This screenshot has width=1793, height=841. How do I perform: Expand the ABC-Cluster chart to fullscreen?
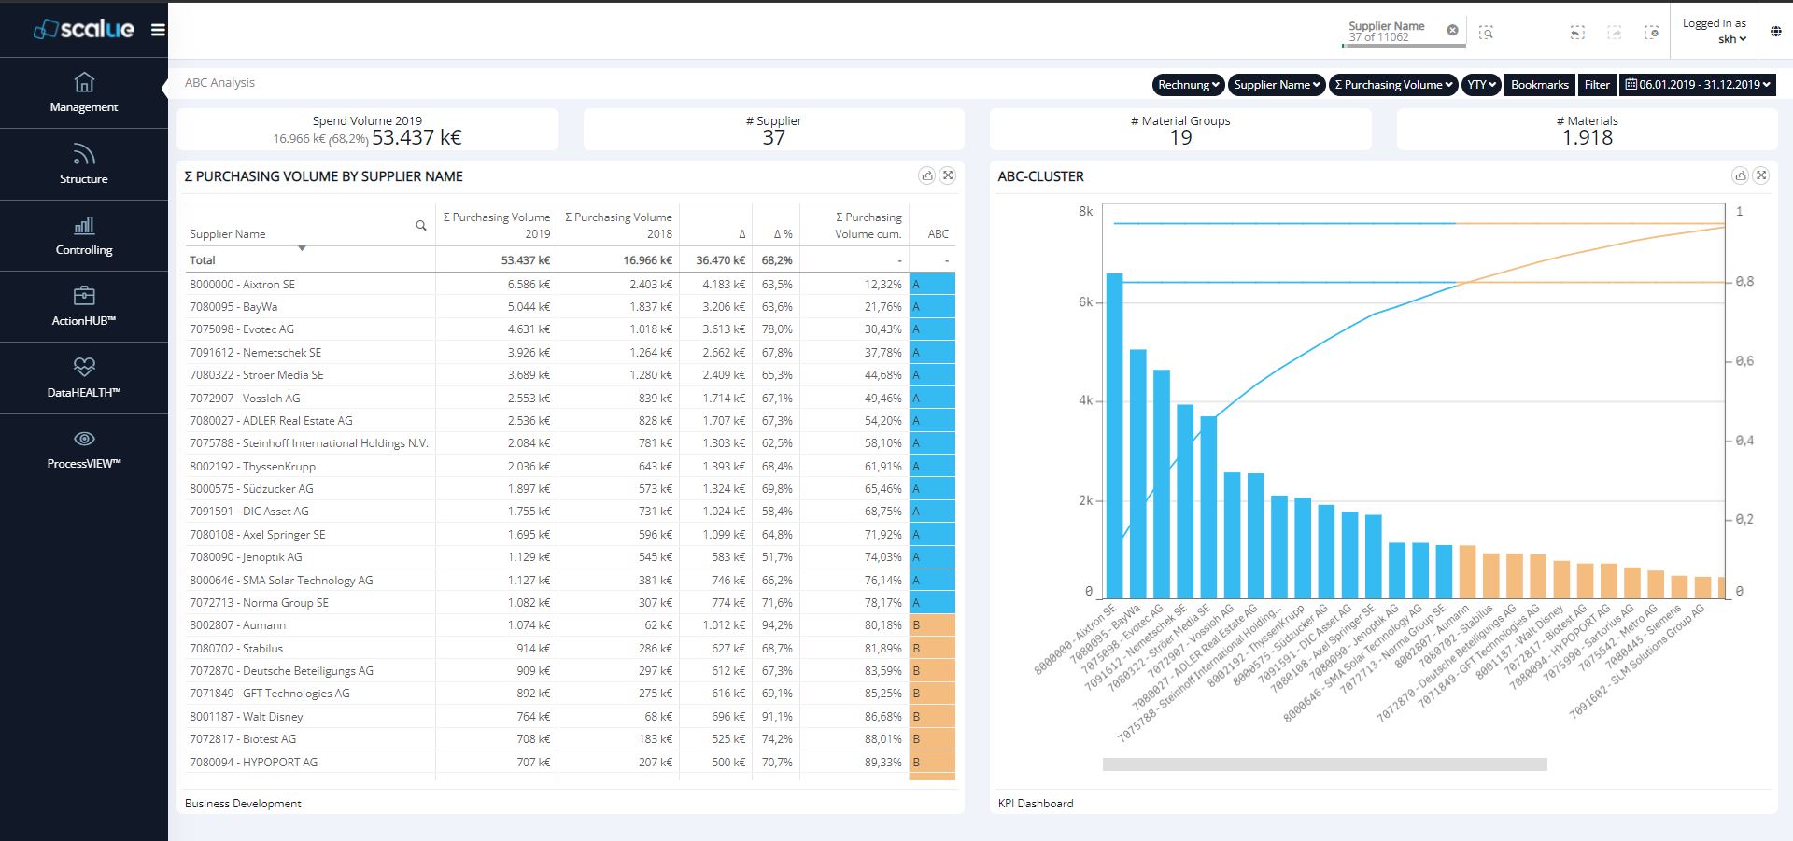click(1761, 175)
